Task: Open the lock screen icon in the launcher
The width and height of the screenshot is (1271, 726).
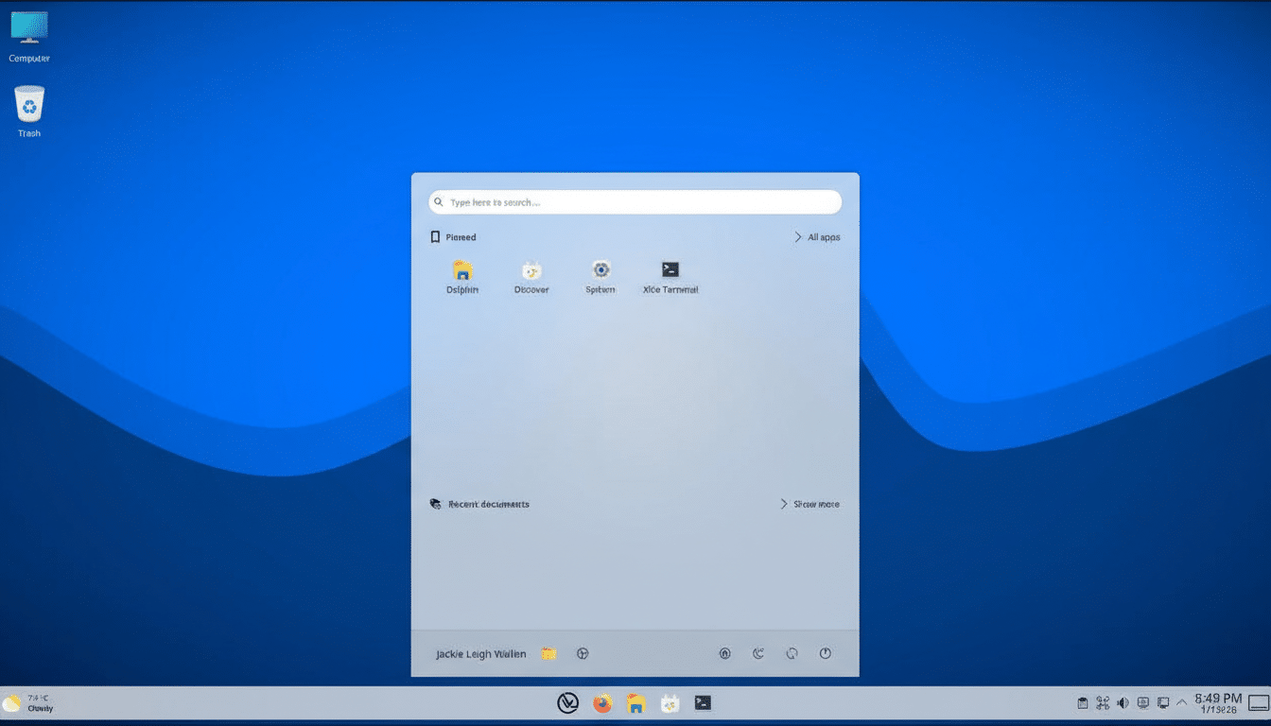Action: (724, 652)
